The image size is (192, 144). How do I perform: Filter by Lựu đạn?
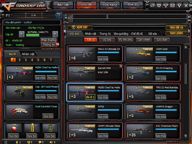pos(162,40)
